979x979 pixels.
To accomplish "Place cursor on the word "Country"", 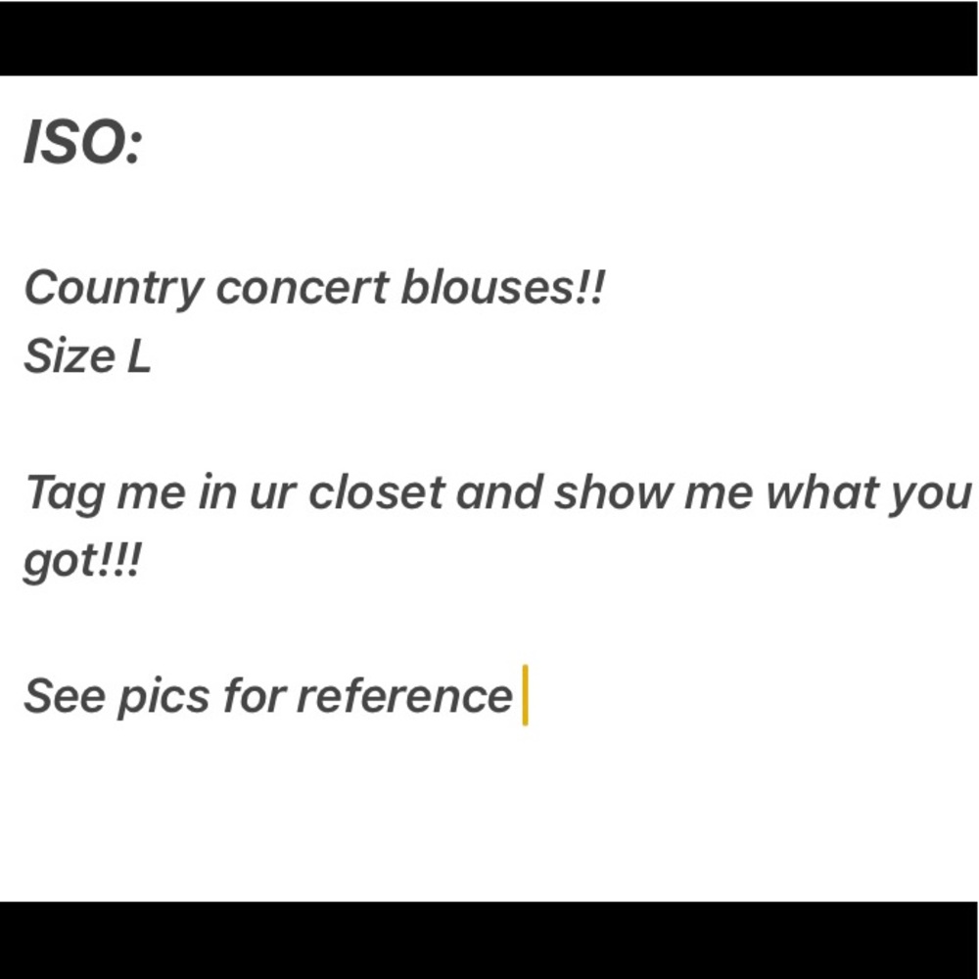I will click(113, 289).
